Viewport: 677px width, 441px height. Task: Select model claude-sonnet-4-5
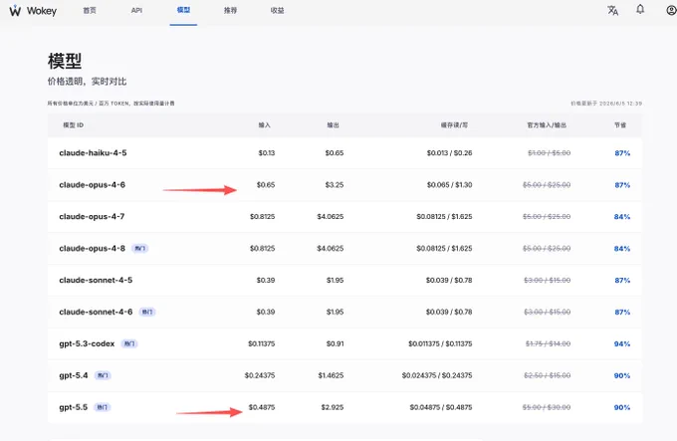click(x=96, y=280)
